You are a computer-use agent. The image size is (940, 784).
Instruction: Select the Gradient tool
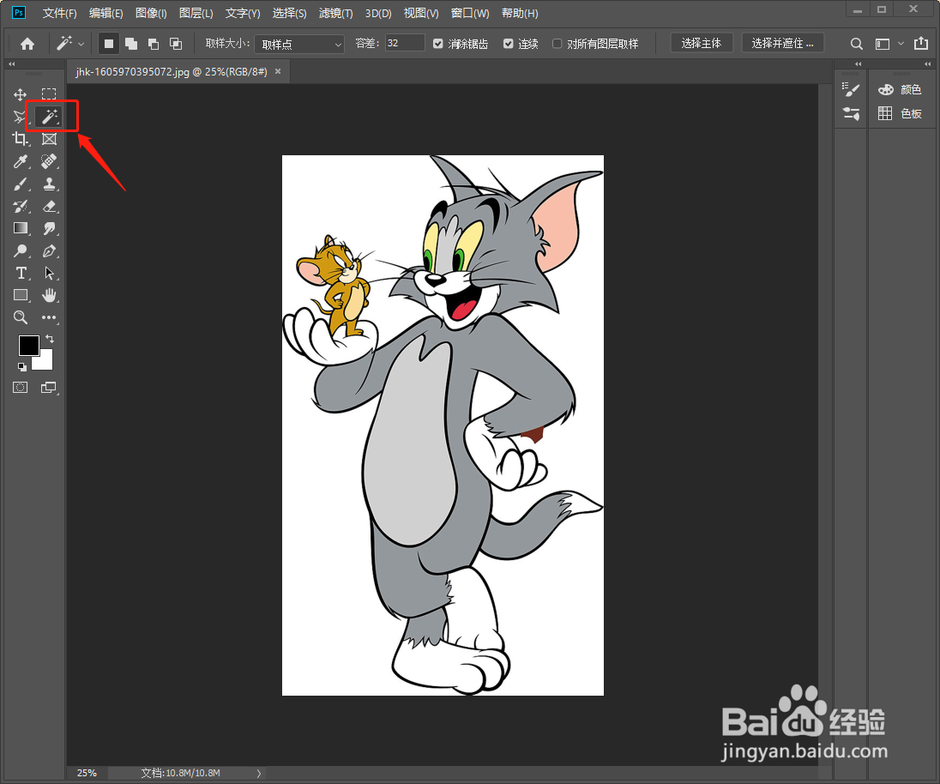coord(20,228)
